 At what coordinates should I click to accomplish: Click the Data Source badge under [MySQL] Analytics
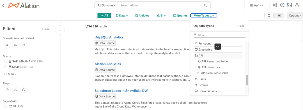pos(105,43)
